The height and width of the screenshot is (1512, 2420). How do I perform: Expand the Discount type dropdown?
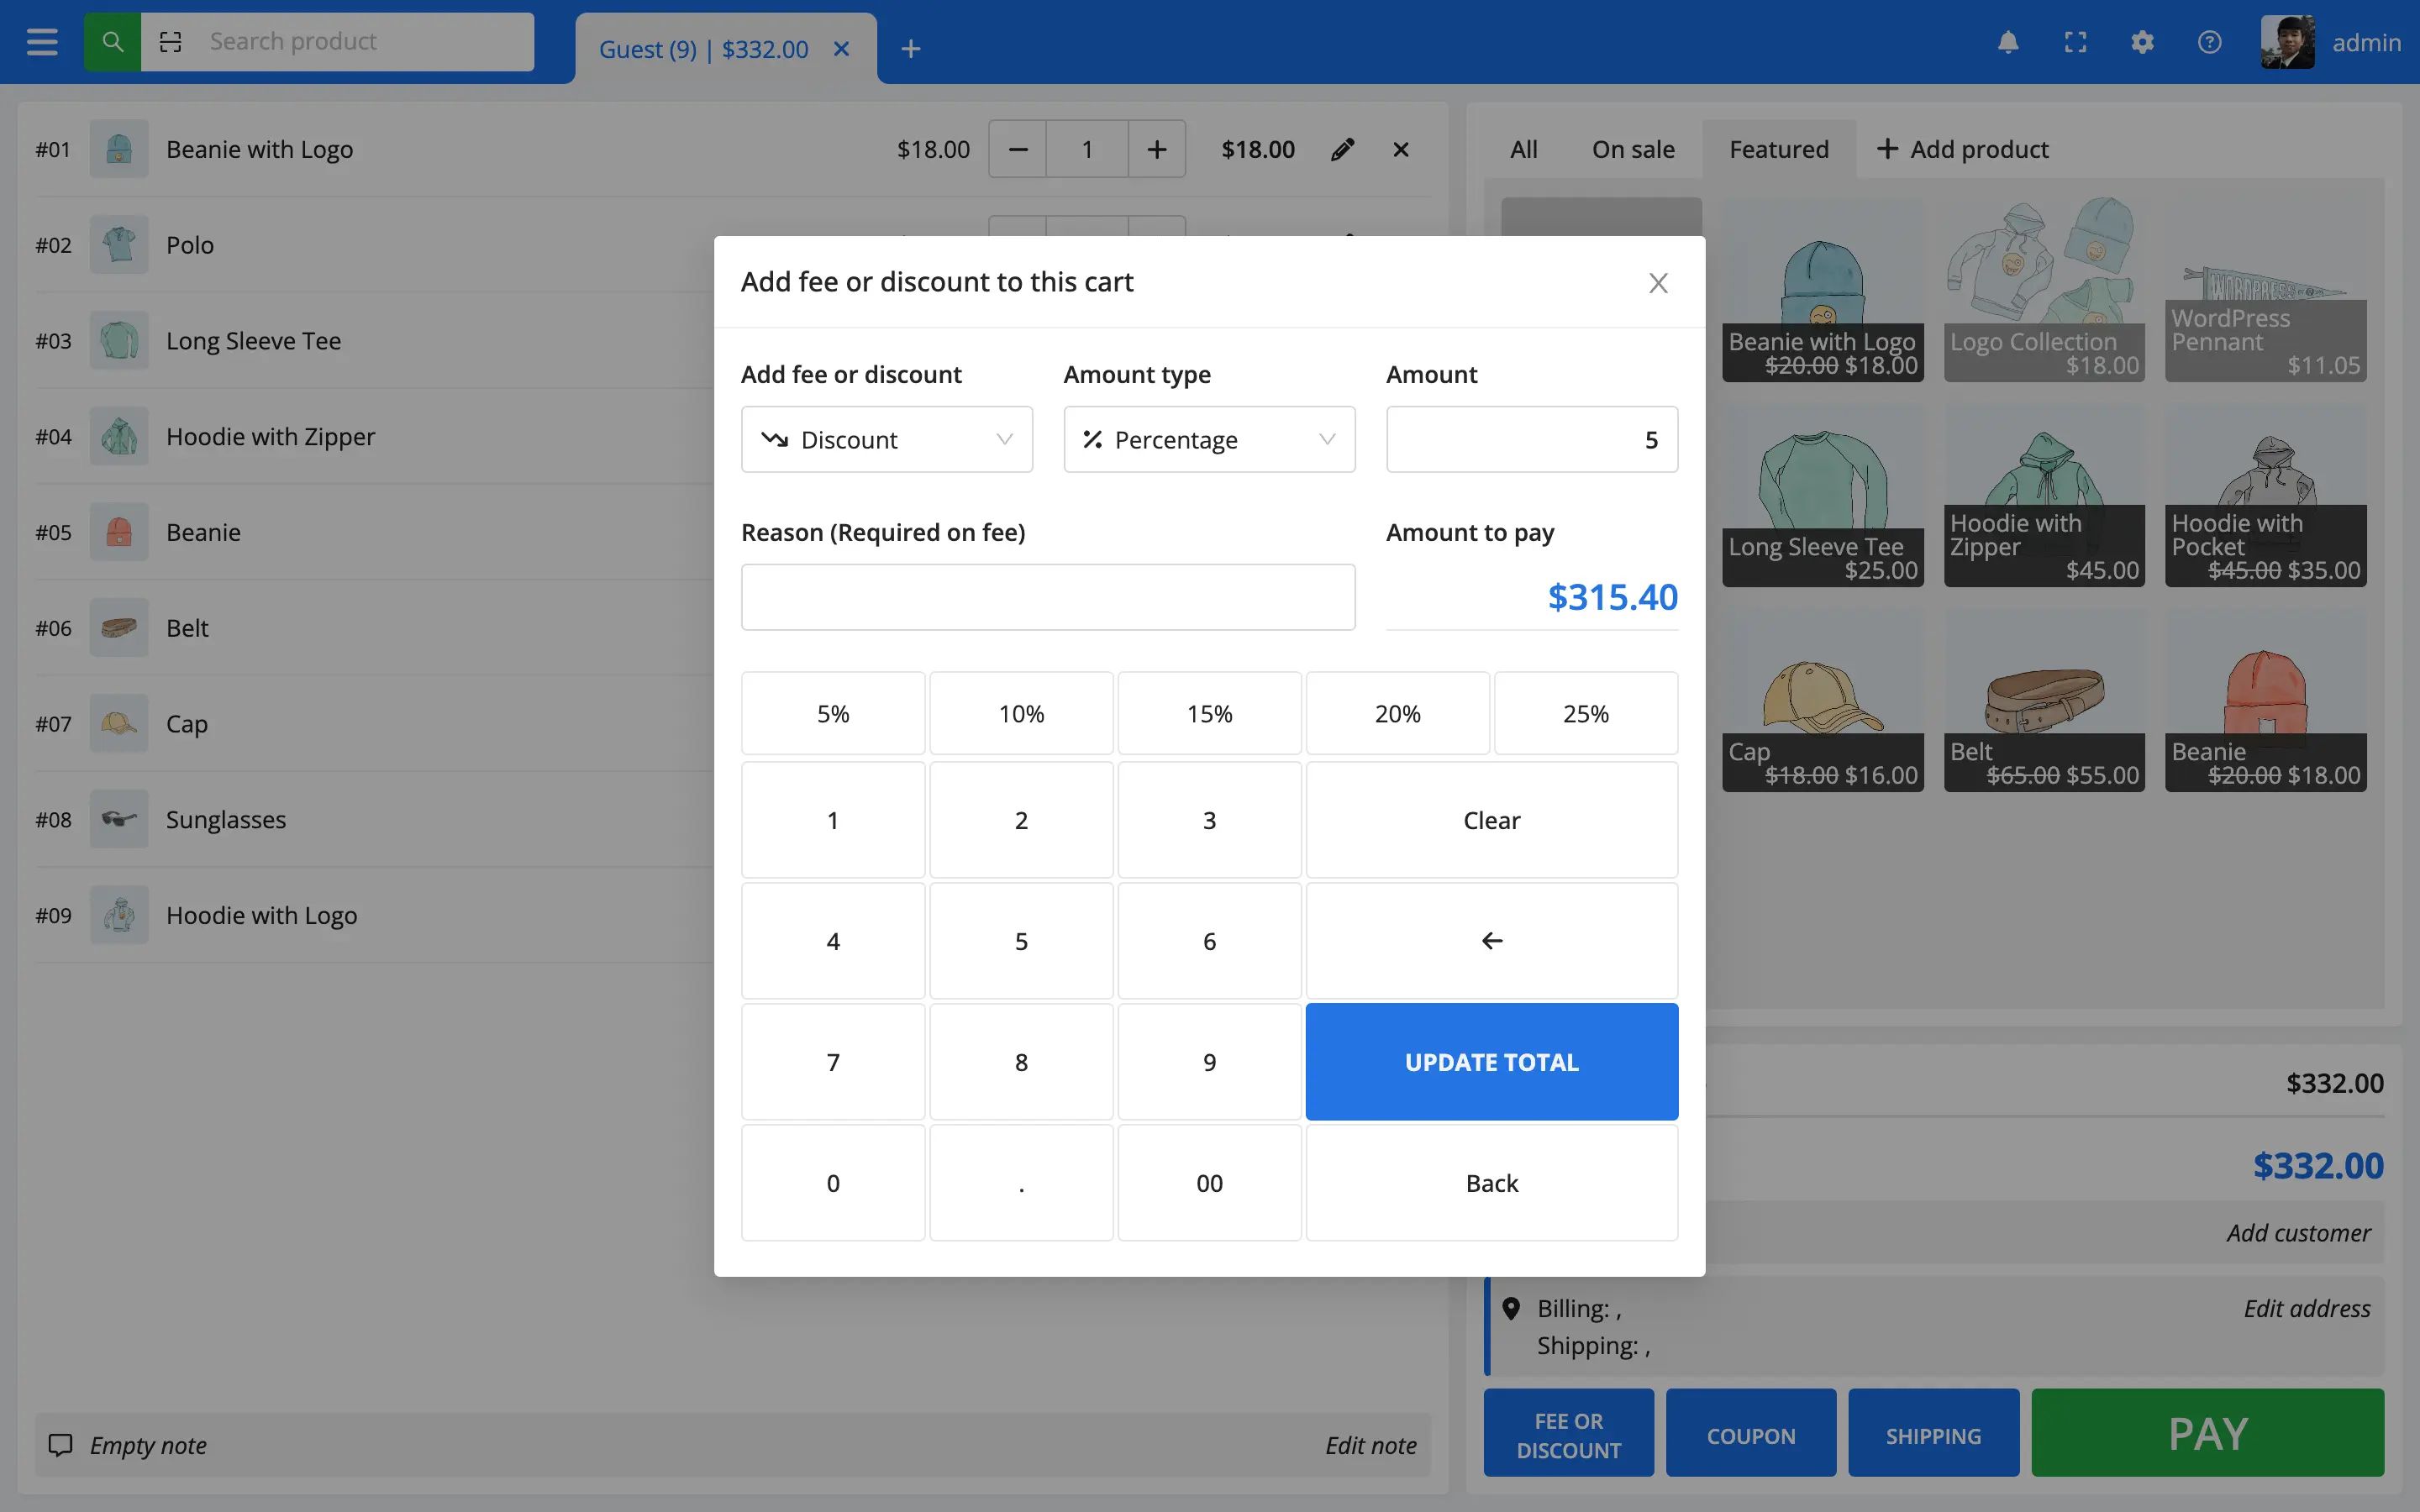pos(886,439)
